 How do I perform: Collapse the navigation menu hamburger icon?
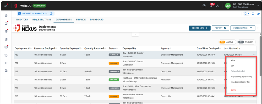point(6,6)
